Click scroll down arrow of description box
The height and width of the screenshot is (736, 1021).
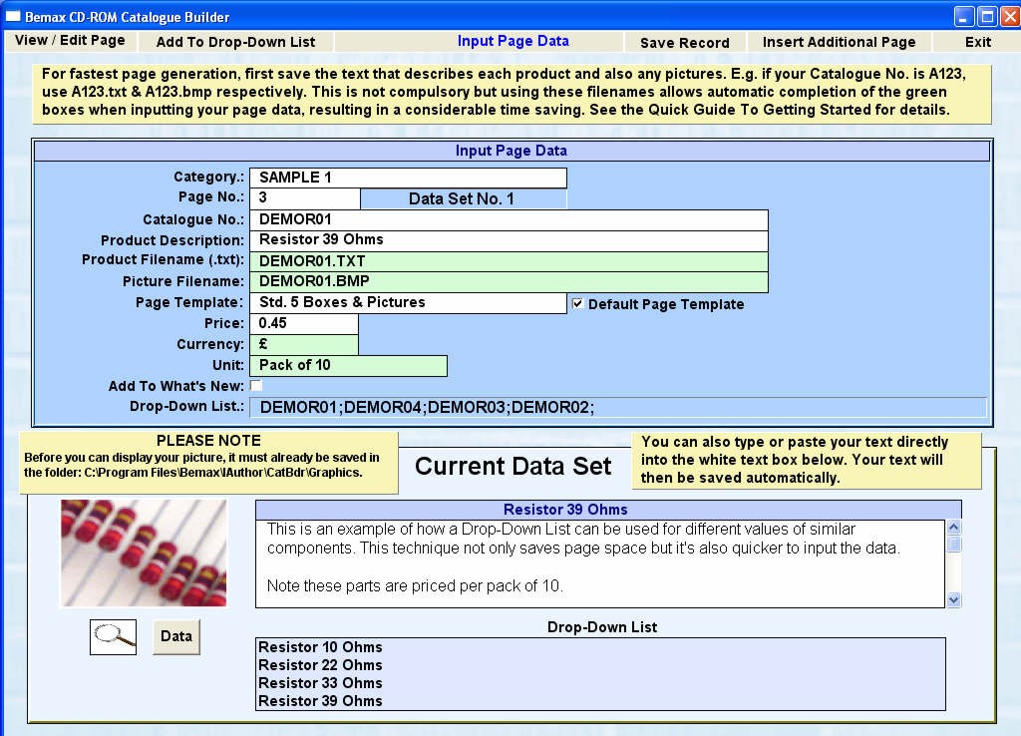[954, 600]
